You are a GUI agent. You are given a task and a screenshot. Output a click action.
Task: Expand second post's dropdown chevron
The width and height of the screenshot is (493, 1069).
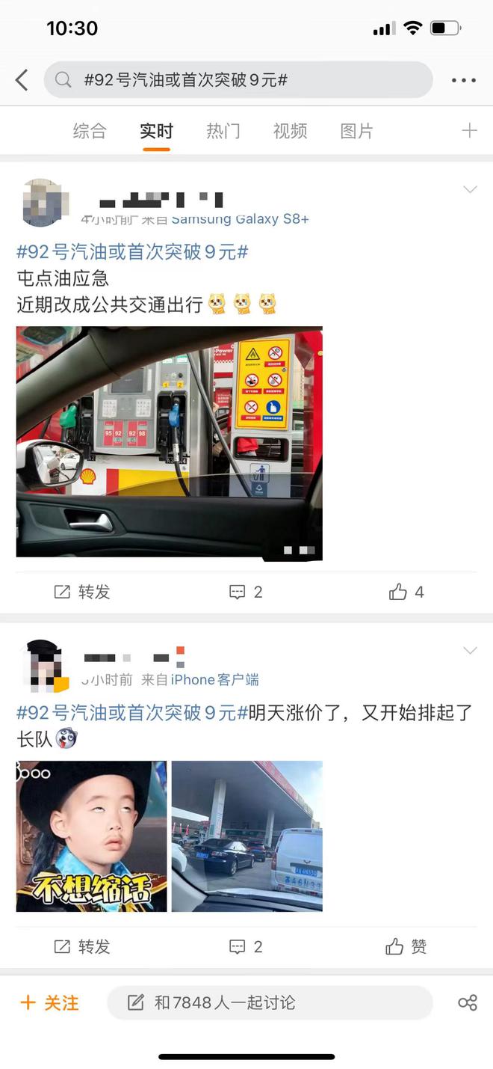pos(470,651)
